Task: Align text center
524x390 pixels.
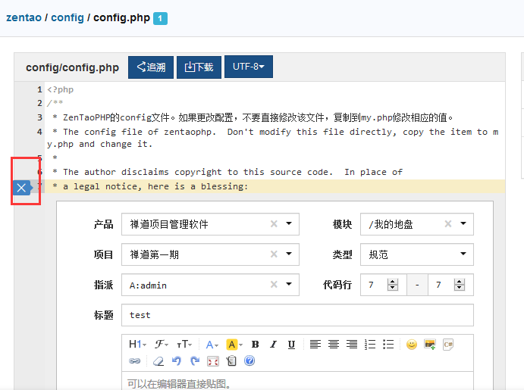Action: tap(334, 345)
